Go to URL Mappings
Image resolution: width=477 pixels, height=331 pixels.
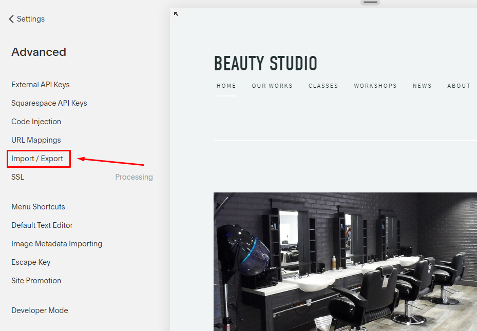point(36,140)
